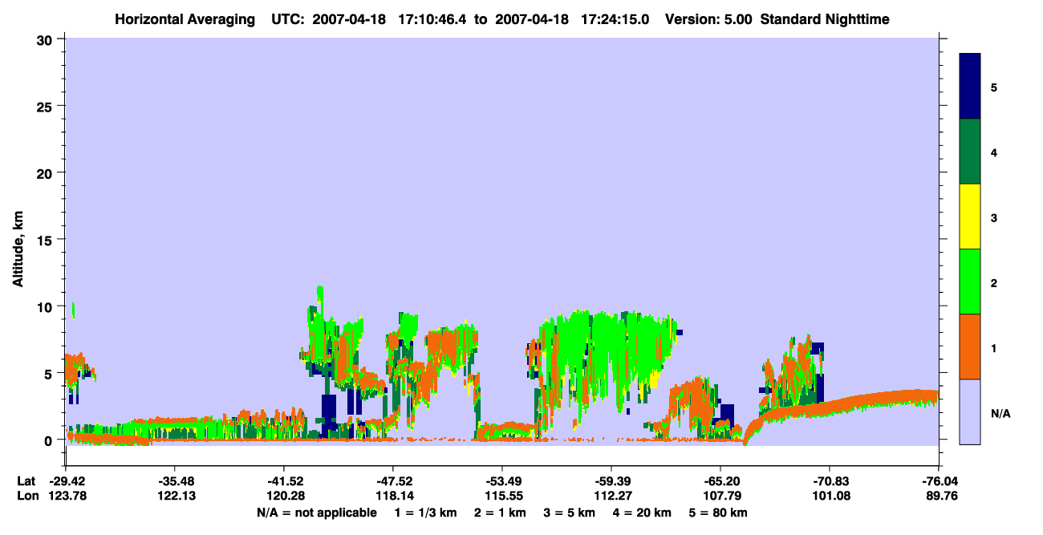Click the bright green color bar segment labeled 2

pos(970,282)
